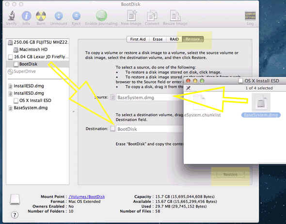
Task: Select the 16.04 GB Lexar JD FireFly disk
Action: (38, 57)
